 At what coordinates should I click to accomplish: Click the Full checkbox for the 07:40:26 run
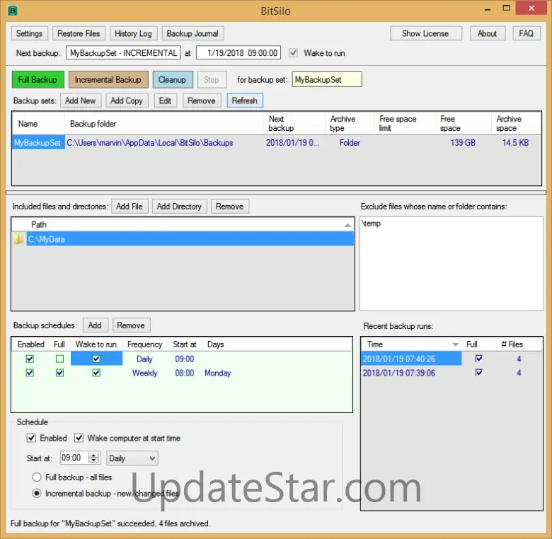click(479, 359)
